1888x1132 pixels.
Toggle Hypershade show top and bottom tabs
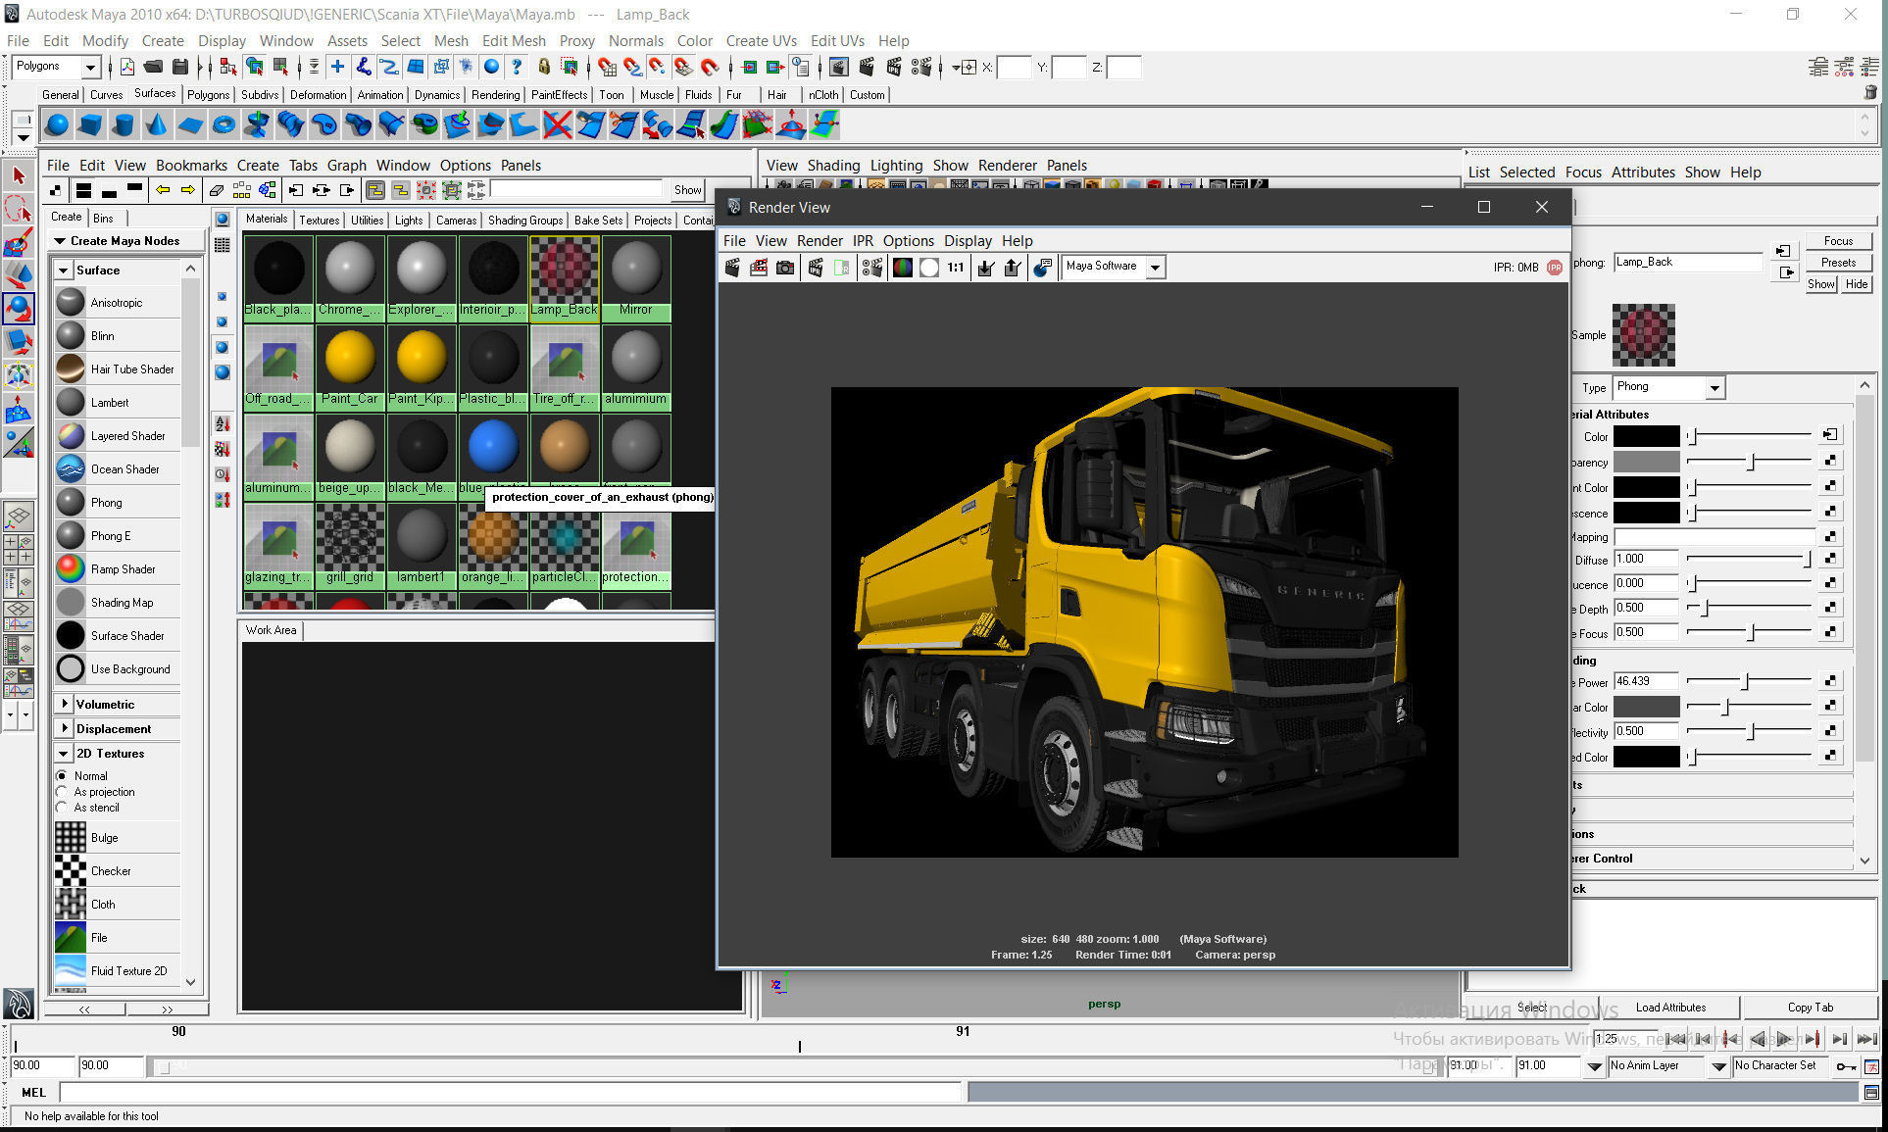pyautogui.click(x=84, y=190)
